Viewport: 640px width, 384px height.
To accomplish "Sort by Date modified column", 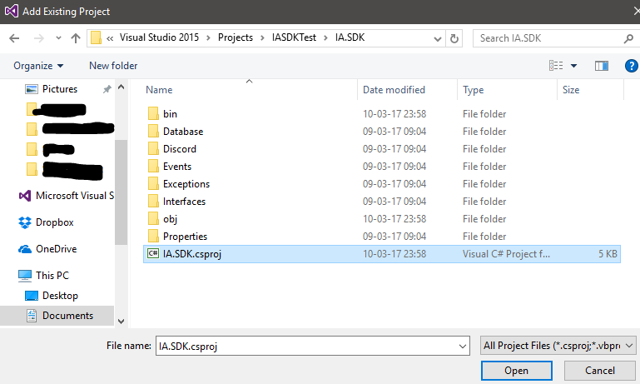I will tap(394, 90).
